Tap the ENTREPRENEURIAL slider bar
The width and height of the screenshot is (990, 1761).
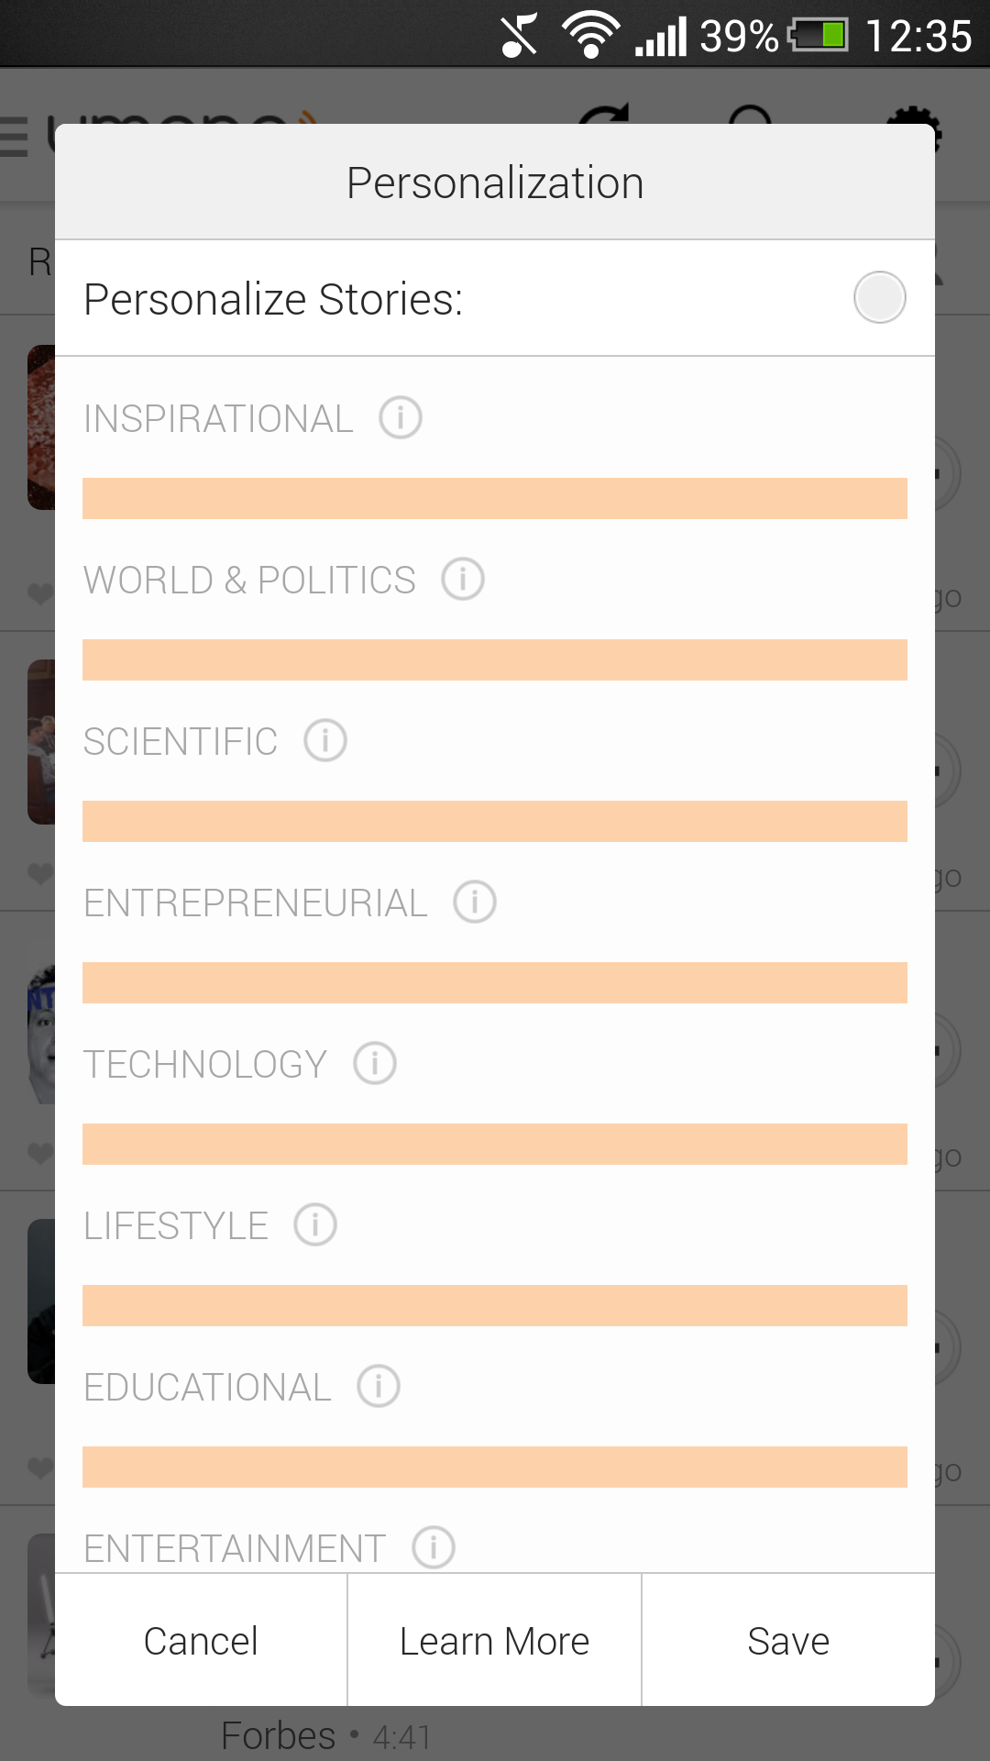[x=495, y=983]
